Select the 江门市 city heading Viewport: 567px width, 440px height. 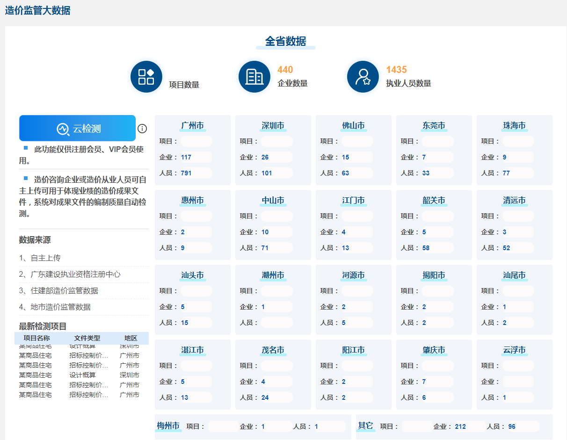click(353, 201)
